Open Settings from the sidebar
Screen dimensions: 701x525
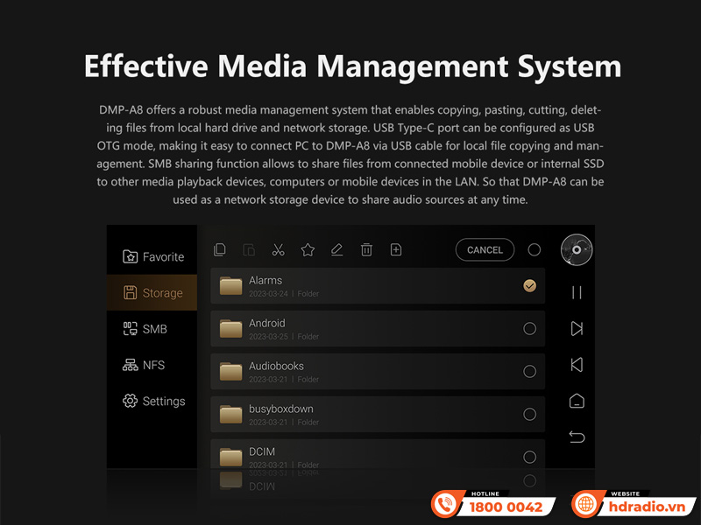point(153,402)
